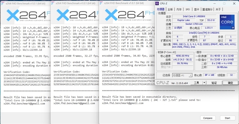Click 33.95 fps result line in left x264 window
Image resolution: width=239 pixels, height=124 pixels.
click(x=27, y=56)
